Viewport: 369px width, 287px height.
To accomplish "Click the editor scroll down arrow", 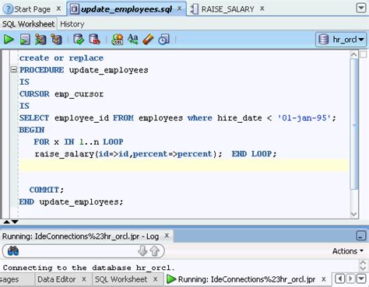I will tap(354, 215).
